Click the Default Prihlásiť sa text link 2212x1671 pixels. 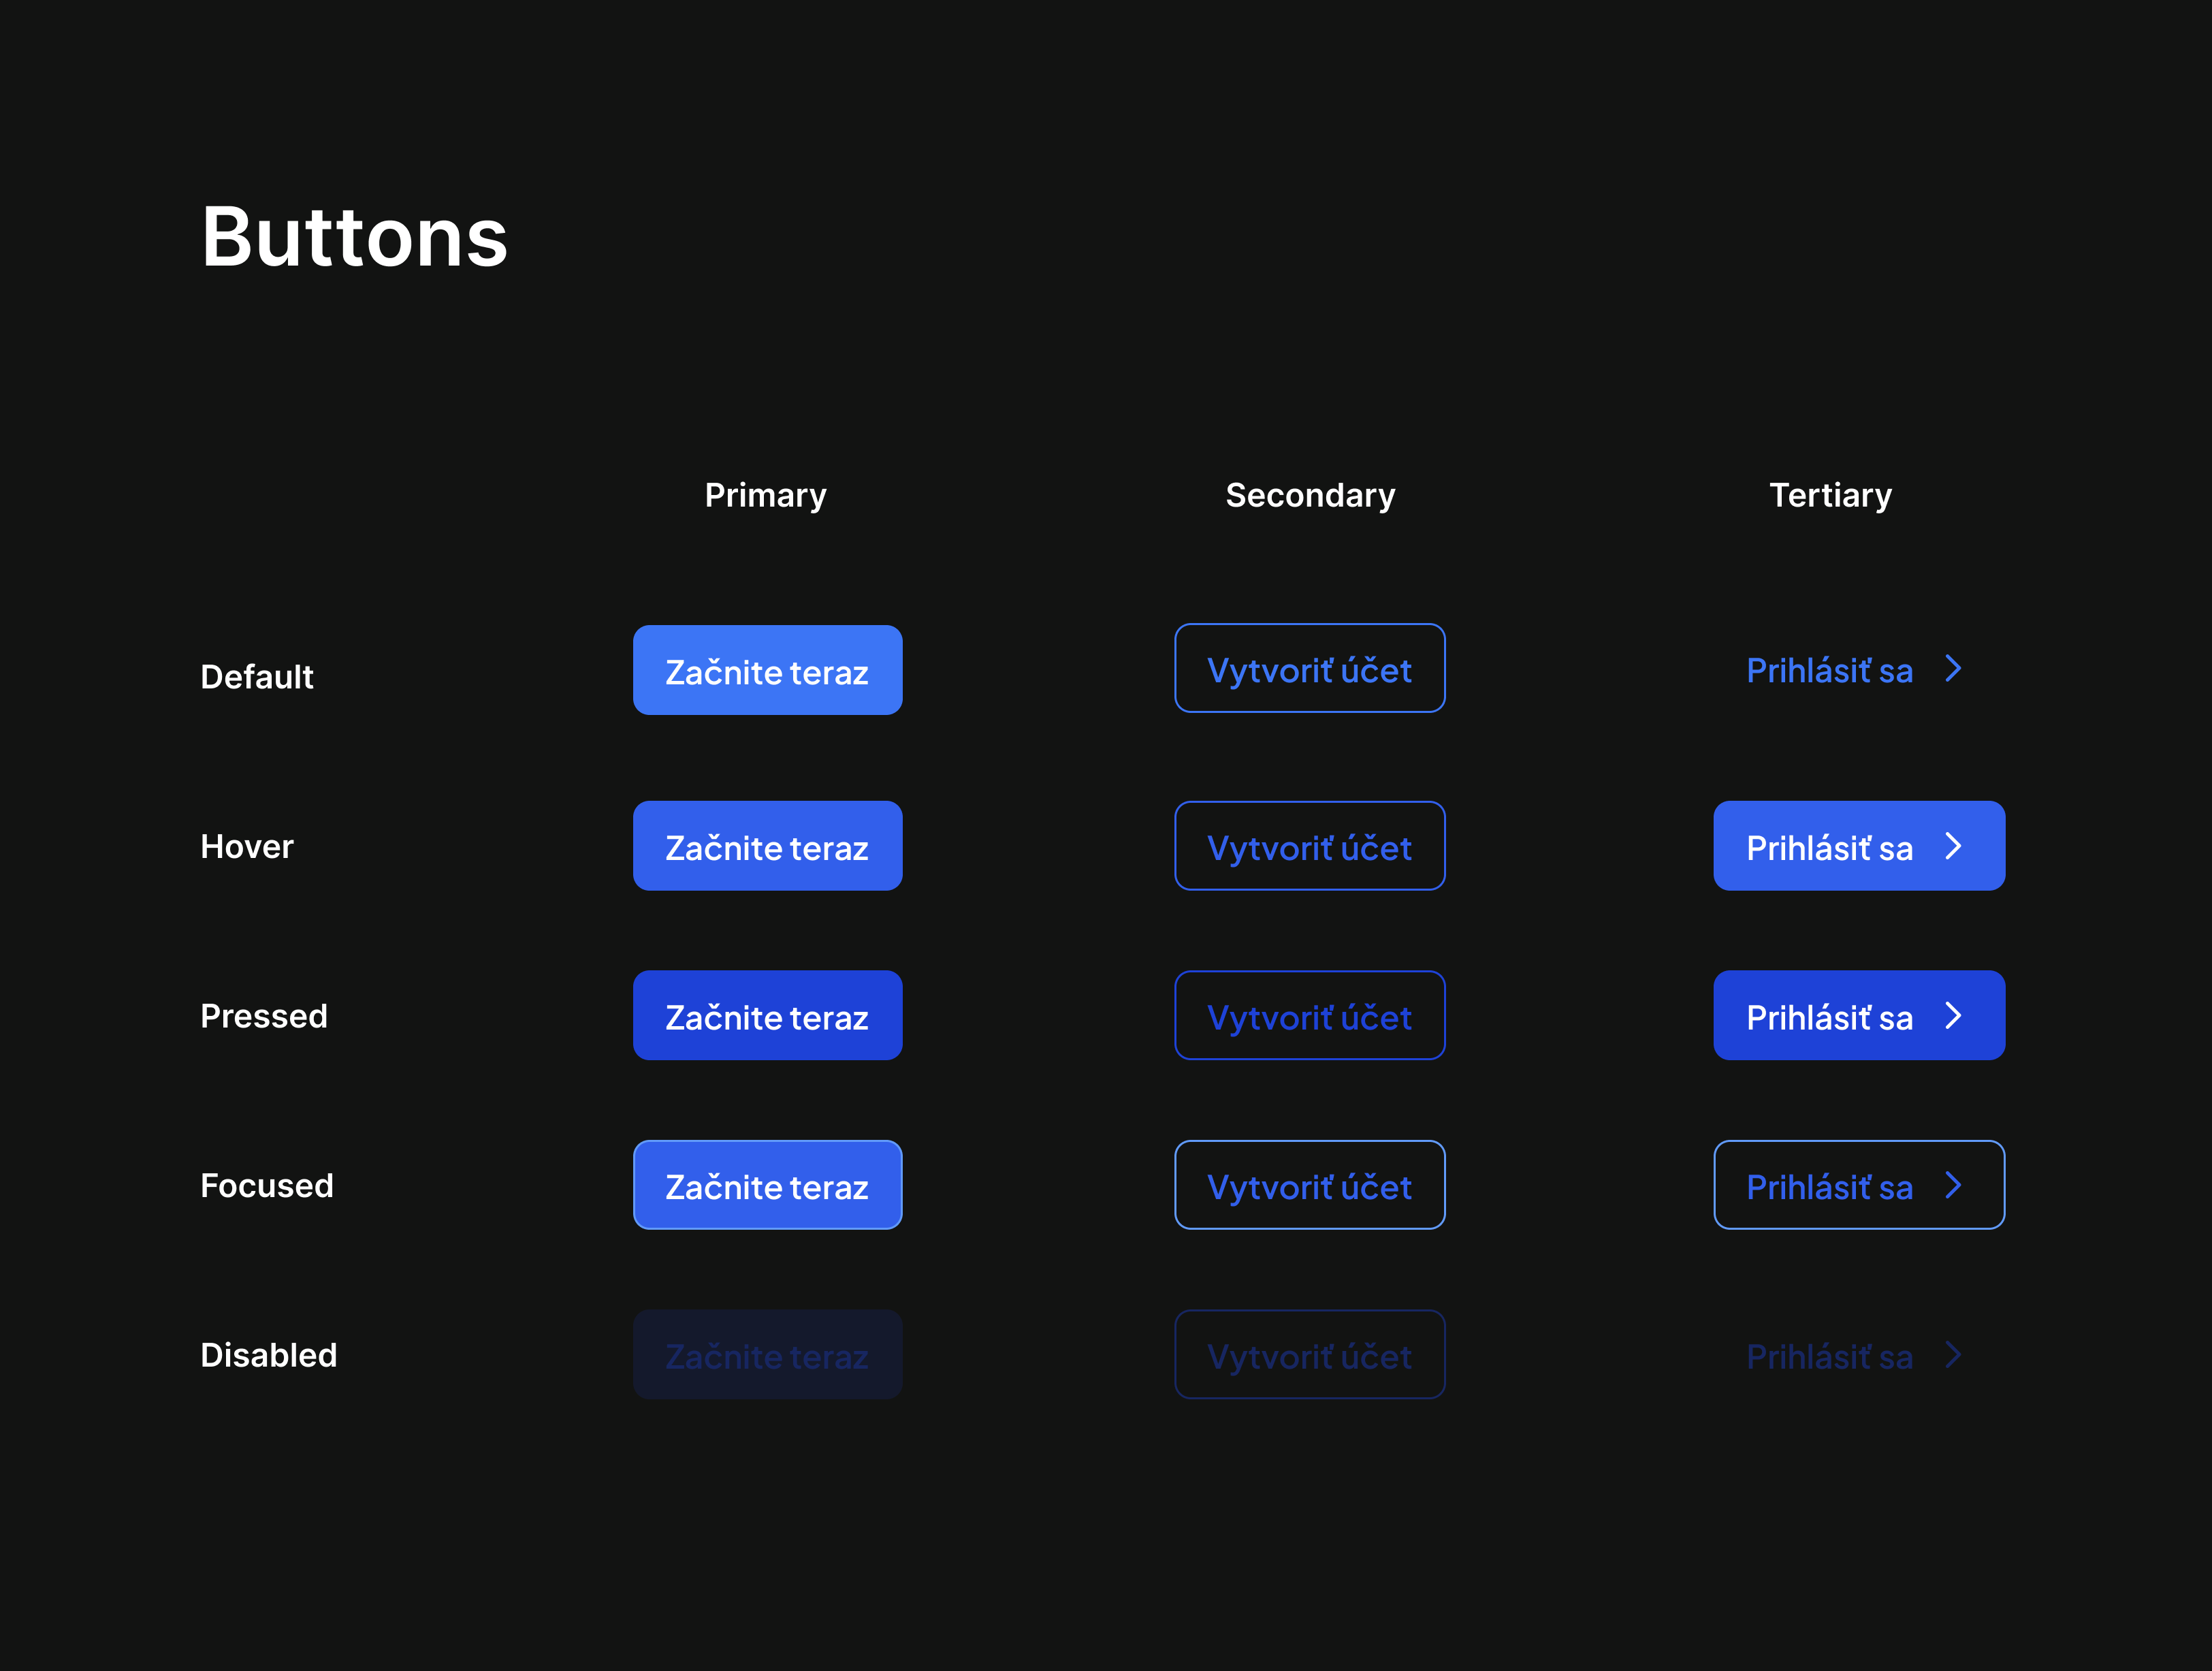coord(1829,670)
